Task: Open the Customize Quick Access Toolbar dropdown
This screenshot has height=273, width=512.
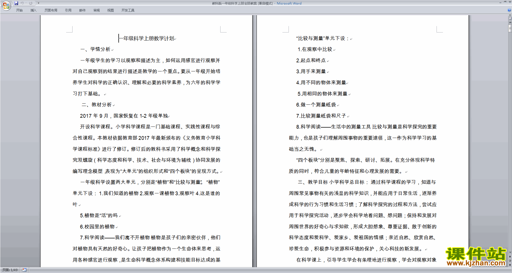Action: (x=38, y=3)
